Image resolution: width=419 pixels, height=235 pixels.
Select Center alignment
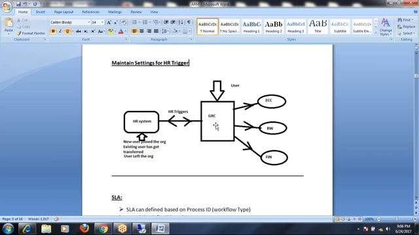141,31
